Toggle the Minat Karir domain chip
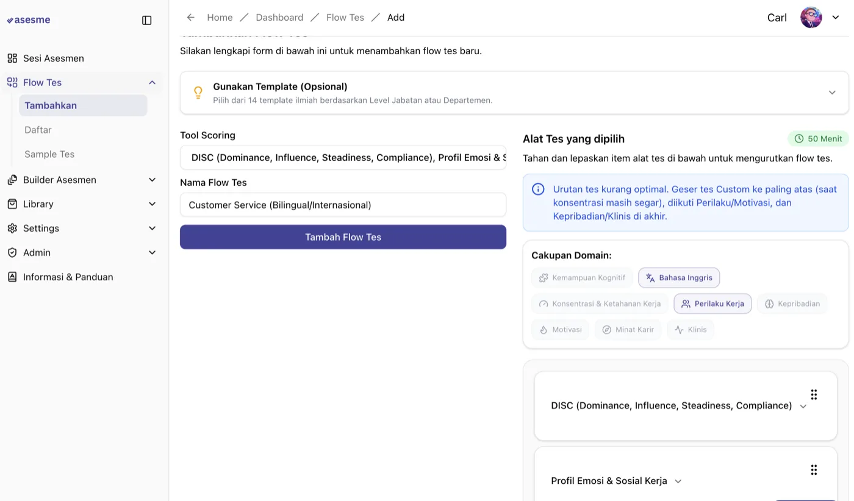854x501 pixels. click(628, 330)
